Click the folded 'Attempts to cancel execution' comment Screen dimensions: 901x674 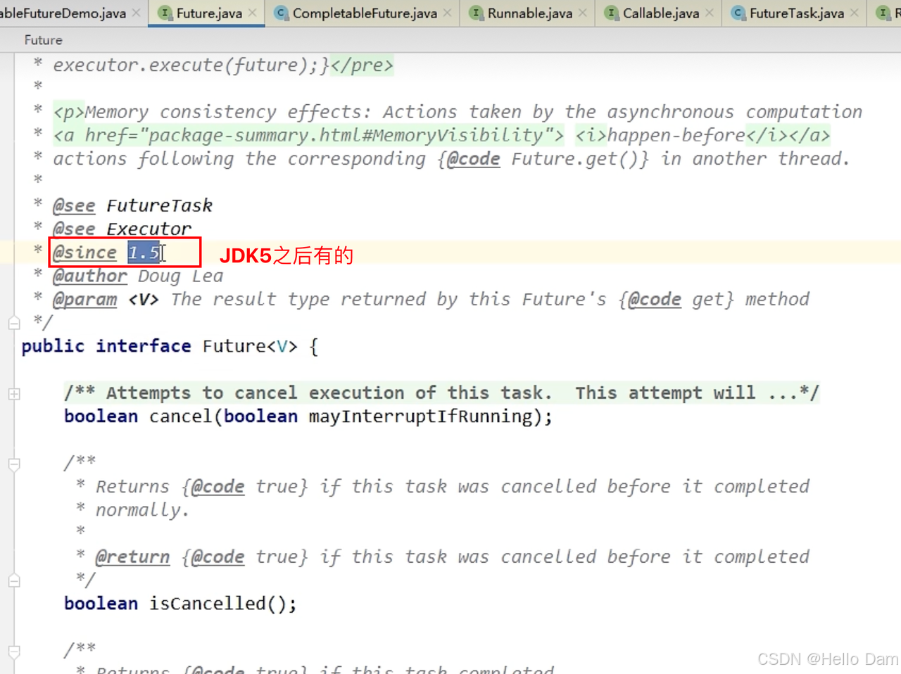(441, 393)
